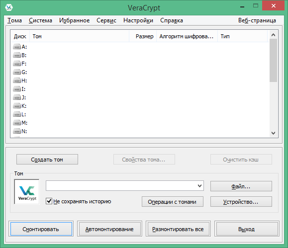288x248 pixels.
Task: Click the Диск column header
Action: coord(20,36)
